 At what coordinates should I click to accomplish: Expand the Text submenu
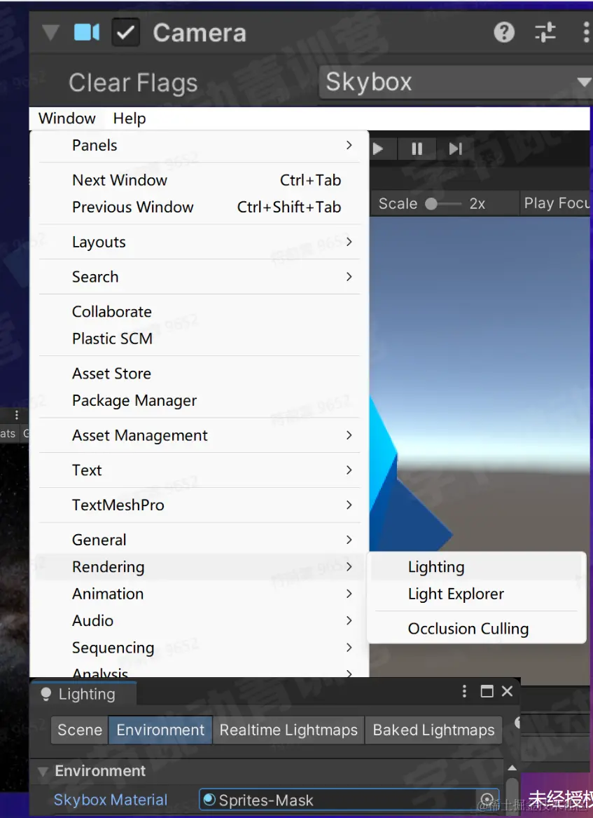[200, 470]
